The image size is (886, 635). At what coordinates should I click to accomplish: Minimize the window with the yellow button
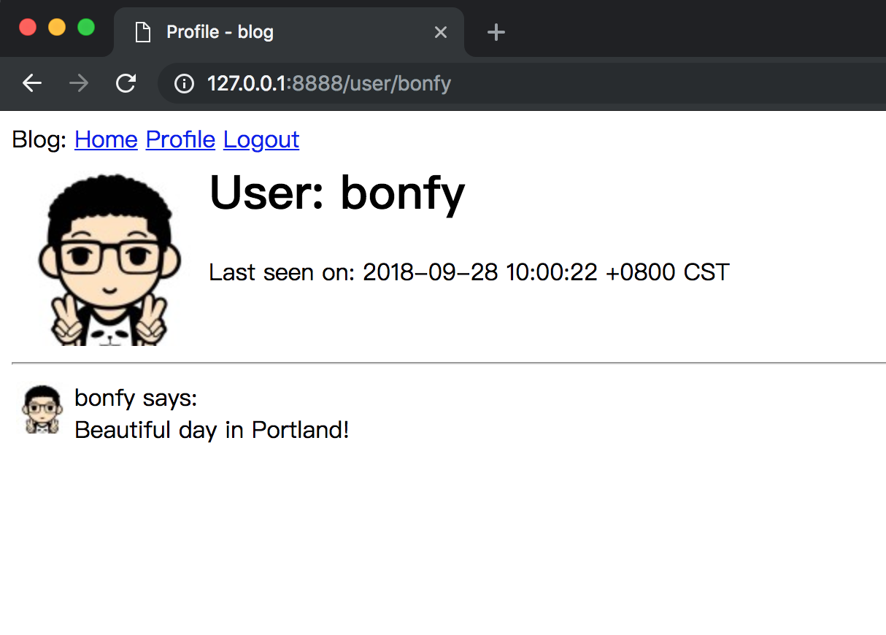point(57,28)
